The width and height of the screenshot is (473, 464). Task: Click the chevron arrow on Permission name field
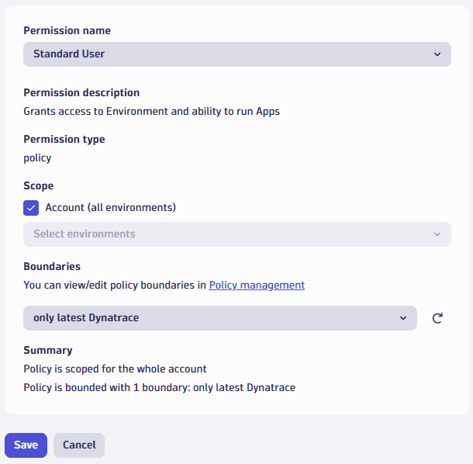click(x=437, y=54)
